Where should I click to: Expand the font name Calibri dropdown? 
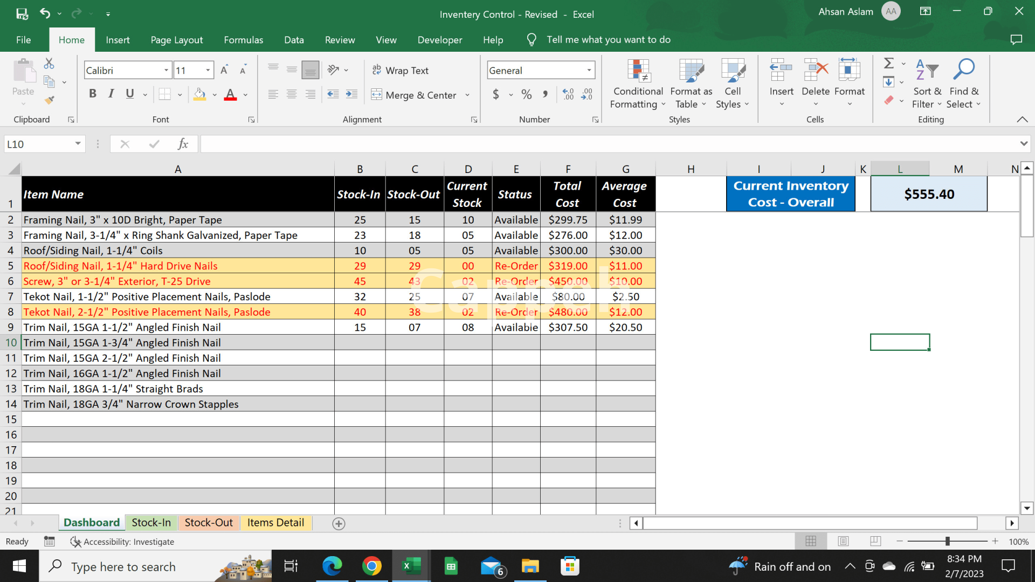coord(166,70)
